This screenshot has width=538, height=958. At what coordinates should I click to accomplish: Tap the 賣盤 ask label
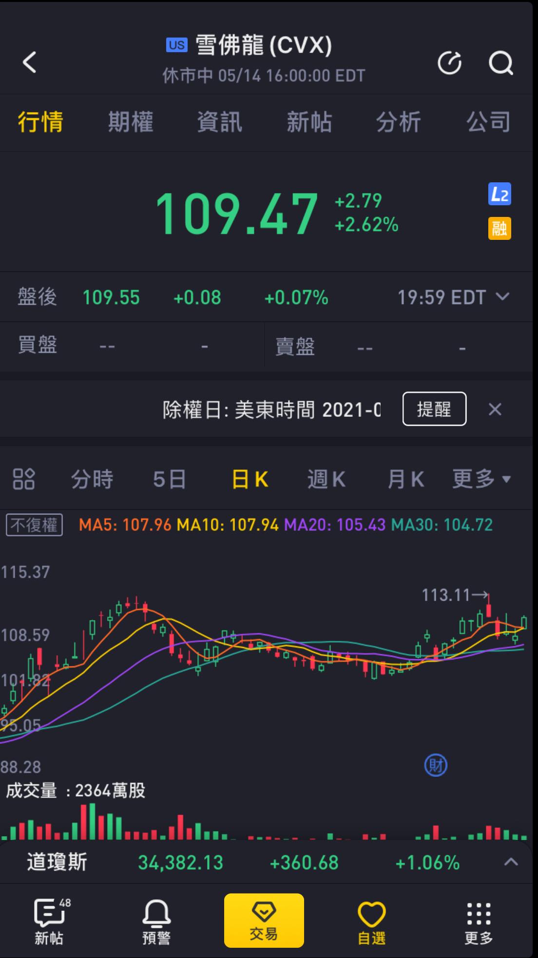click(295, 347)
